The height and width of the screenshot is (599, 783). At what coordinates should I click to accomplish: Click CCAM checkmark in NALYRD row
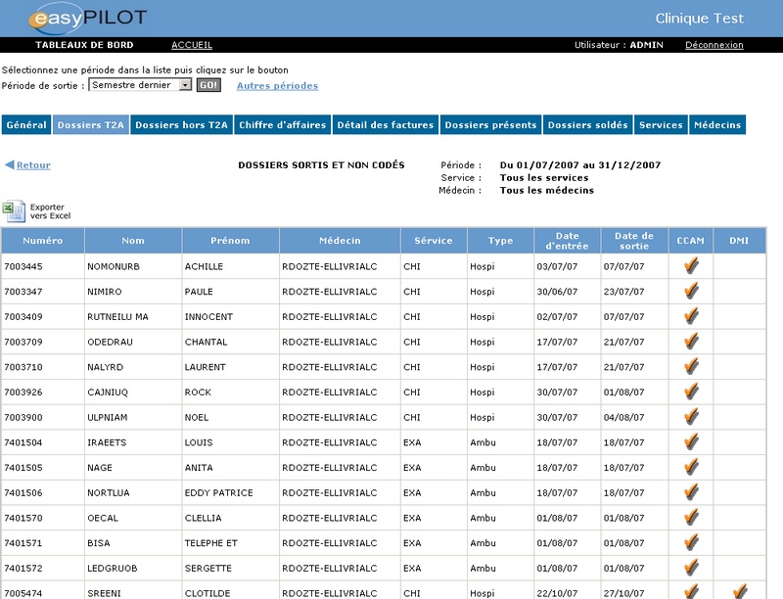[691, 366]
